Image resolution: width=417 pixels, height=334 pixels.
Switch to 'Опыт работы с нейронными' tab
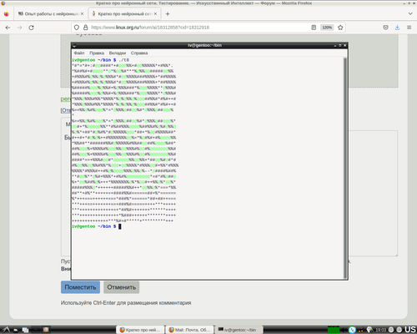[51, 13]
